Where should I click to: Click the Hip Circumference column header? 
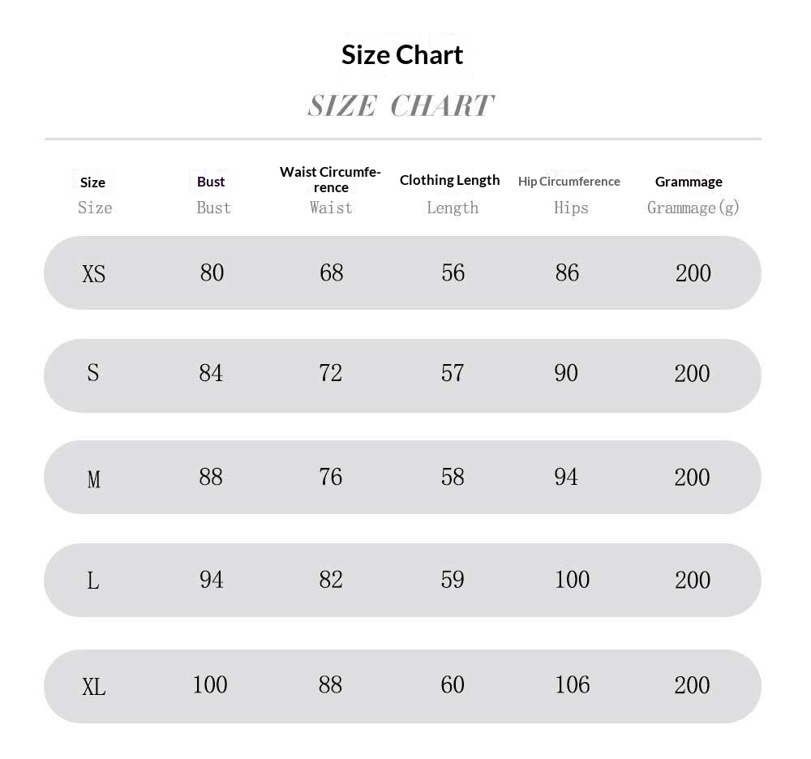tap(569, 182)
